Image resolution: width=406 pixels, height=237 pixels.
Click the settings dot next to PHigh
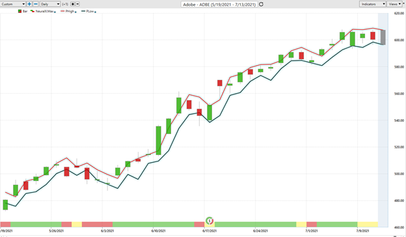coord(75,12)
